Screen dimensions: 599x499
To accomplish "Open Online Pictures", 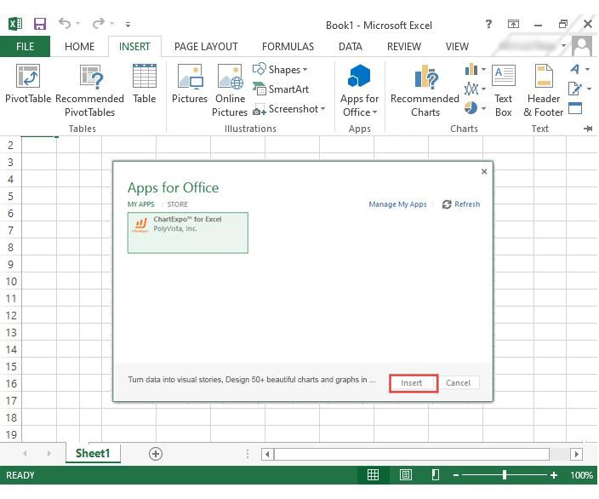I will 230,89.
